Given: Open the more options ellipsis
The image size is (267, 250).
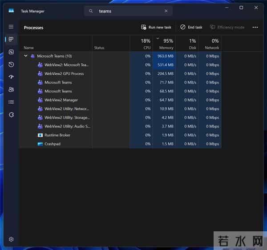Looking at the screenshot, I should [x=255, y=27].
